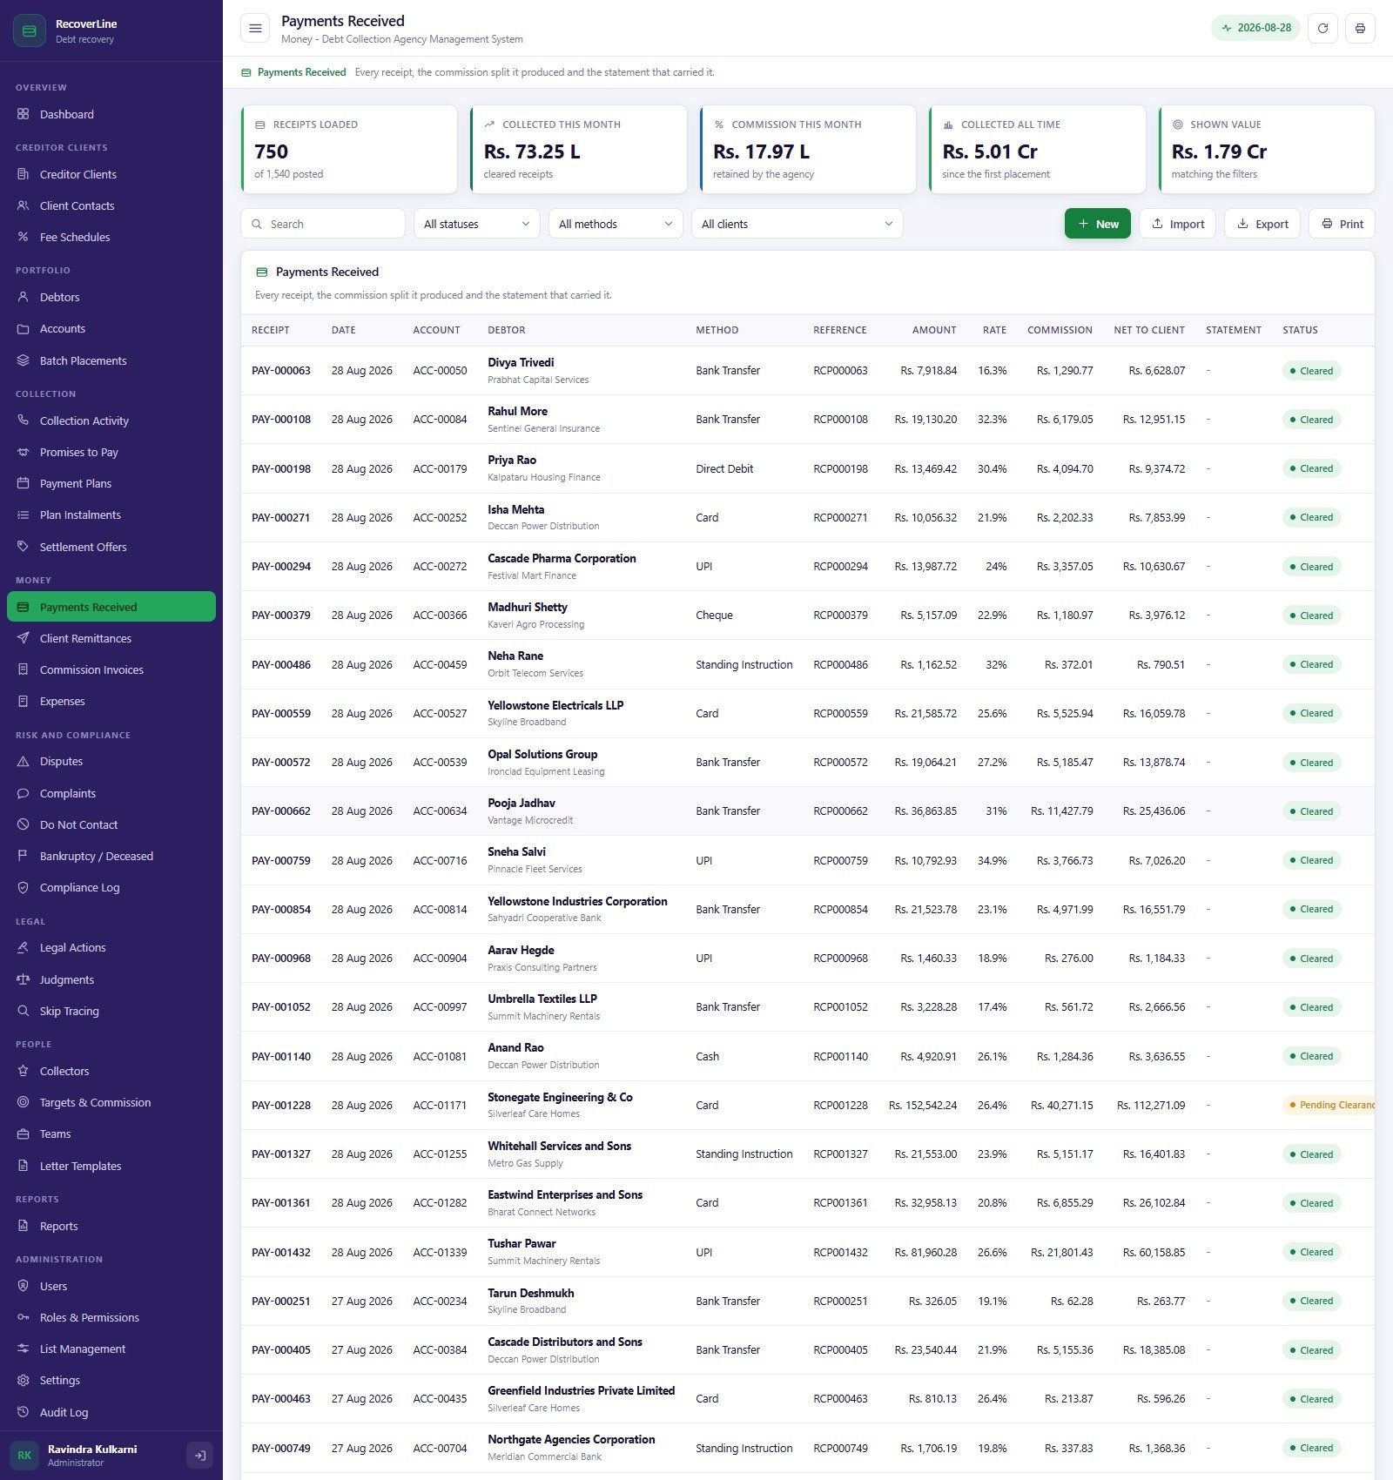Open Expenses in sidebar
This screenshot has width=1393, height=1480.
click(111, 701)
